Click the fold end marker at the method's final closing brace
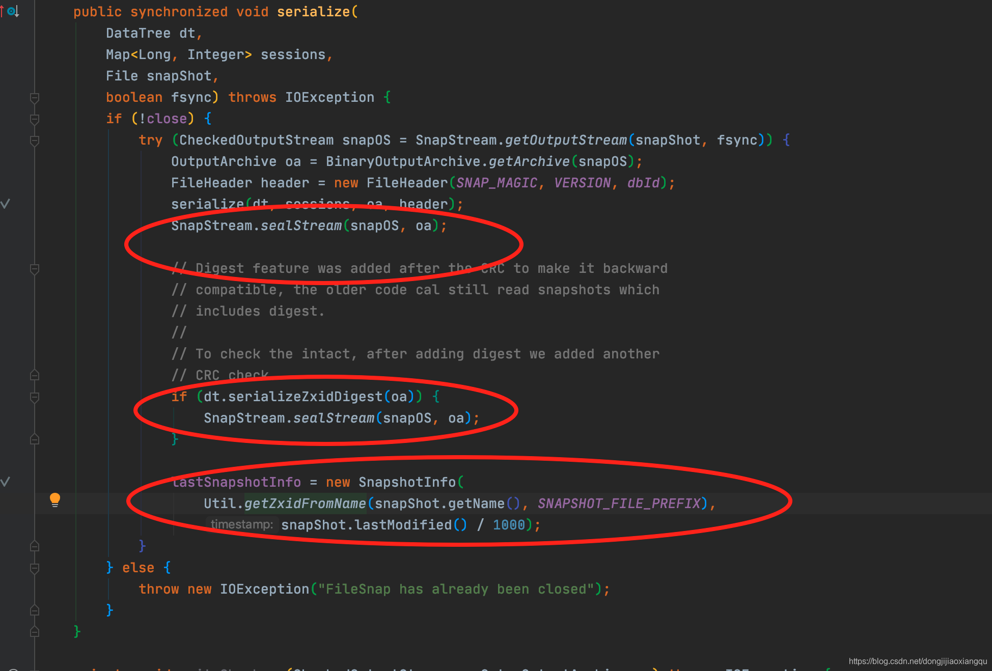The width and height of the screenshot is (992, 671). (35, 631)
